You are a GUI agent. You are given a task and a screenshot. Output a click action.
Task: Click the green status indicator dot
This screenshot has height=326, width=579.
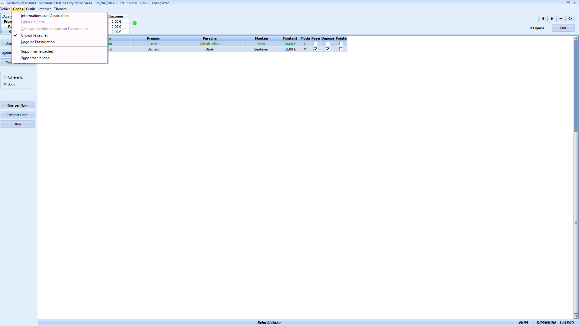tap(135, 23)
